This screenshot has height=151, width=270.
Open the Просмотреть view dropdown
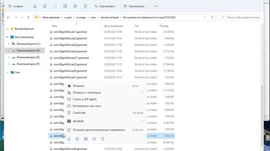135,6
